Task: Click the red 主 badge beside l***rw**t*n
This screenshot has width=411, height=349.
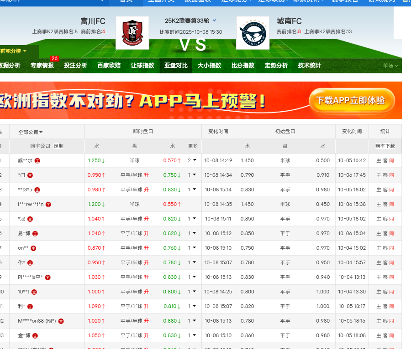Action: coord(48,205)
